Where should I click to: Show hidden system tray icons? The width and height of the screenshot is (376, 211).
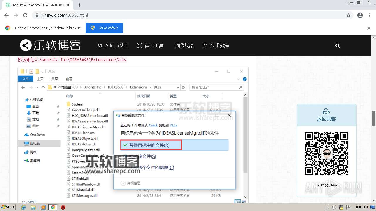pos(328,207)
